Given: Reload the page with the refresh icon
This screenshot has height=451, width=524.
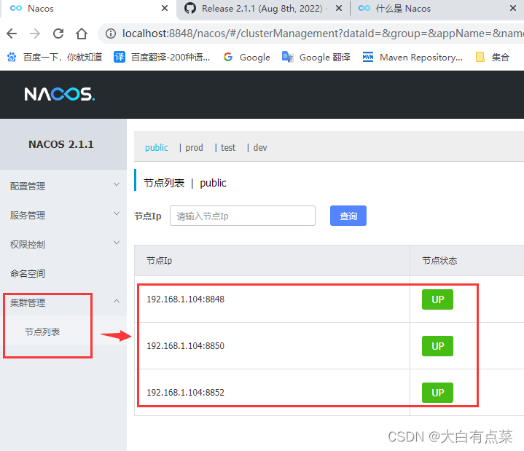Looking at the screenshot, I should tap(58, 34).
